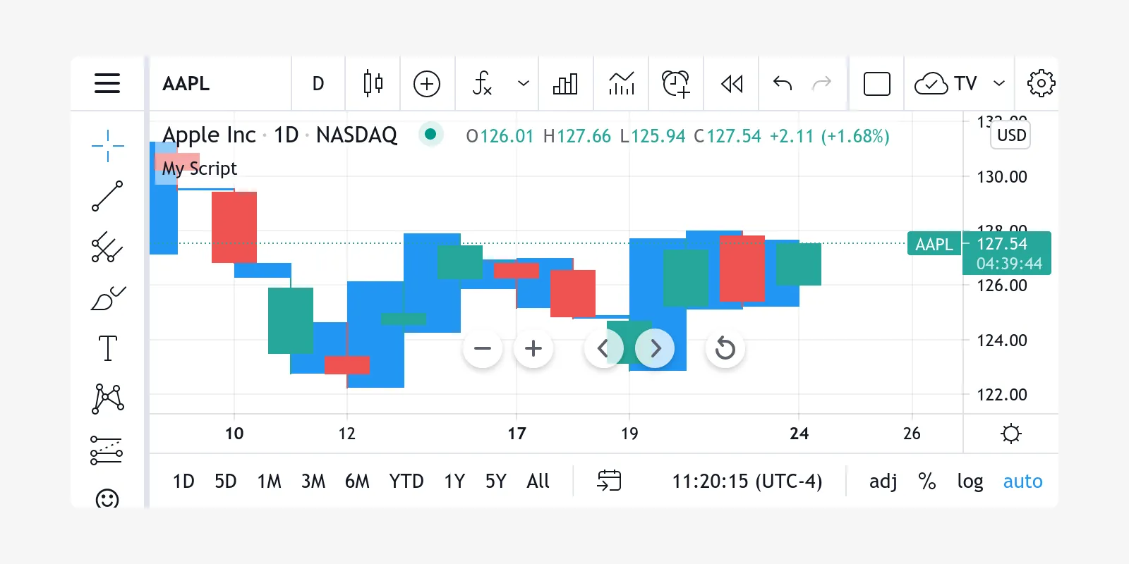Viewport: 1129px width, 564px height.
Task: Open the hamburger main menu
Action: tap(107, 83)
